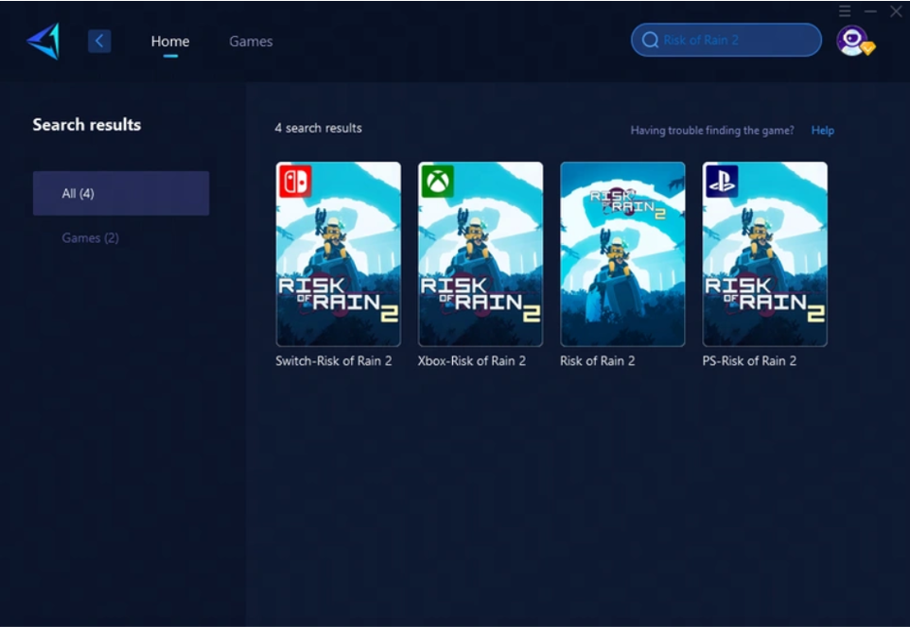Select the Games (2) filter
Image resolution: width=910 pixels, height=627 pixels.
[x=90, y=237]
